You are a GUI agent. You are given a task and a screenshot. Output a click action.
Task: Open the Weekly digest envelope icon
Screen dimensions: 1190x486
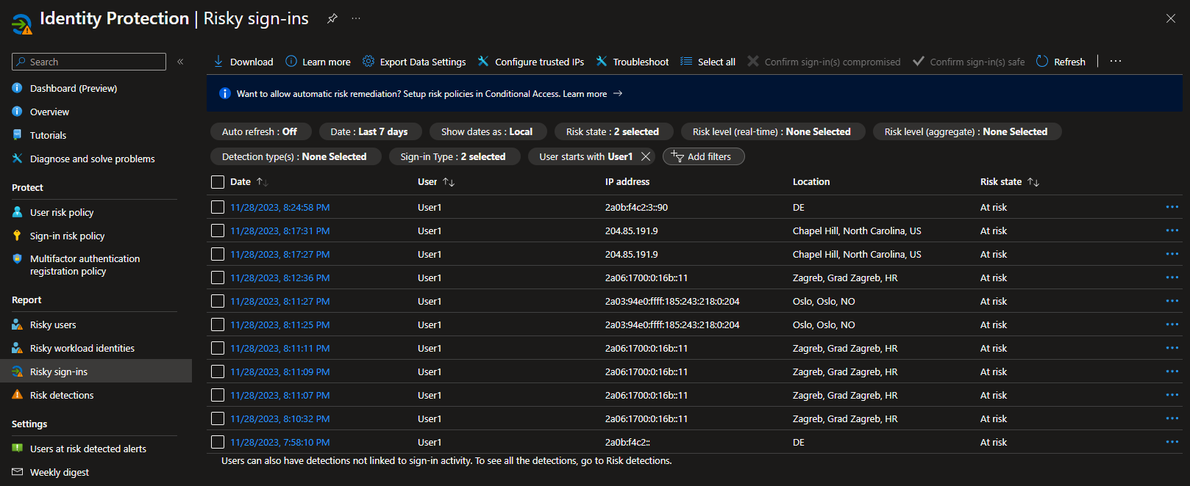pos(18,472)
